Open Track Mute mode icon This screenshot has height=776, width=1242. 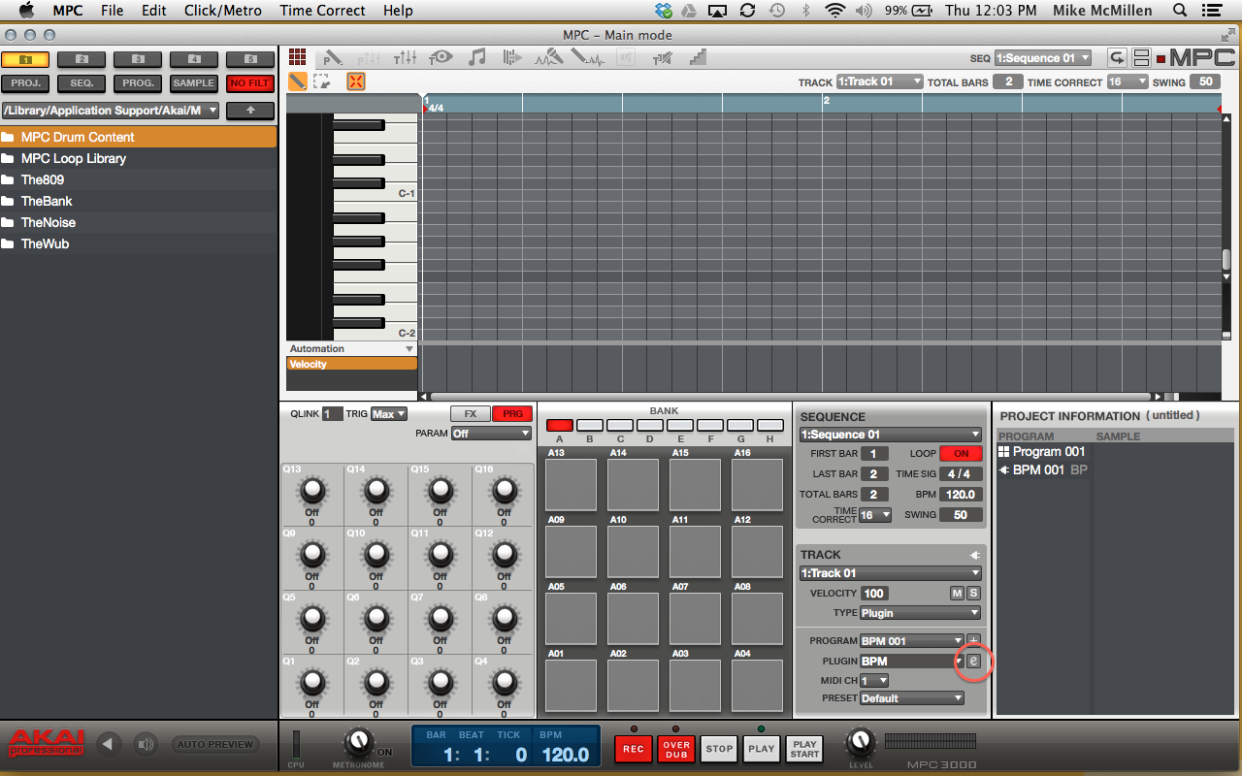tap(663, 58)
